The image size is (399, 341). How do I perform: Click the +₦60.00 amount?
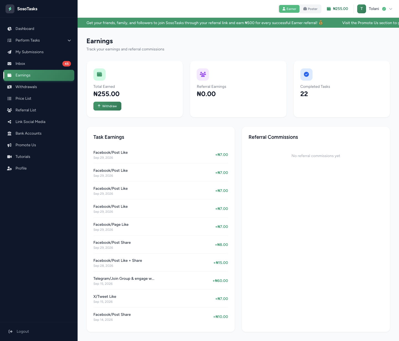point(220,281)
